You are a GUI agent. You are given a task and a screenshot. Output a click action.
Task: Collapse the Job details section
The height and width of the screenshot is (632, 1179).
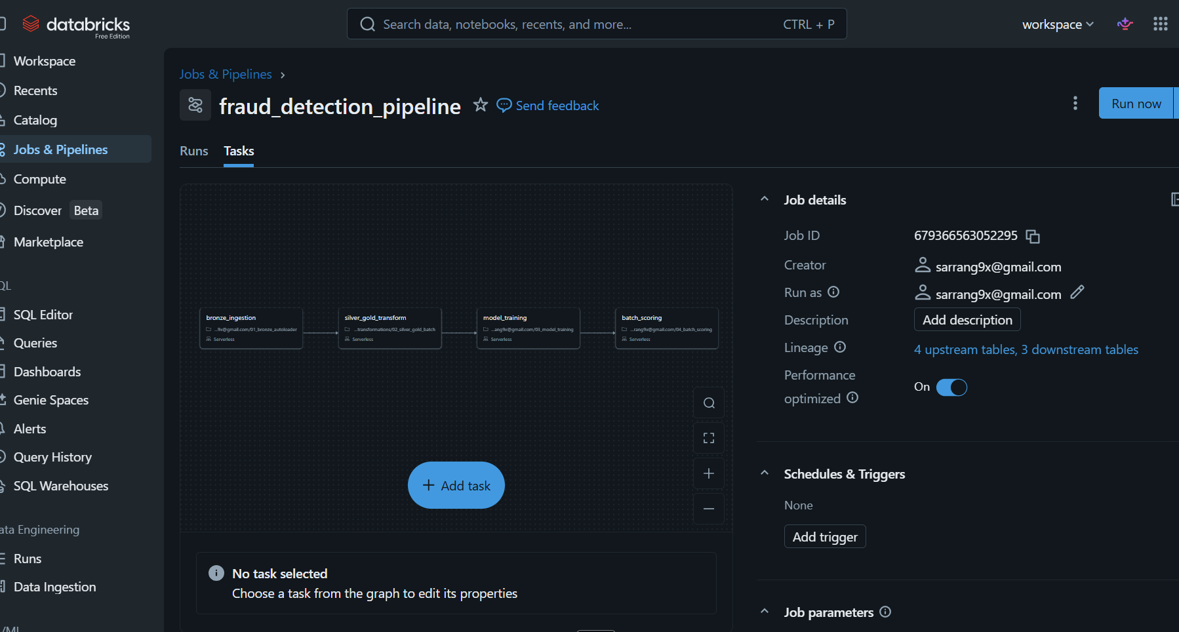[x=765, y=199]
